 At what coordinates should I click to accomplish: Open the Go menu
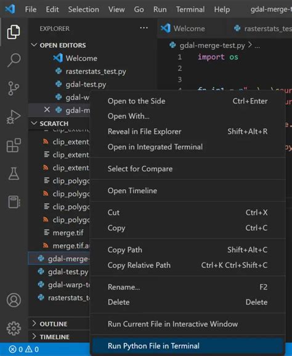[139, 9]
